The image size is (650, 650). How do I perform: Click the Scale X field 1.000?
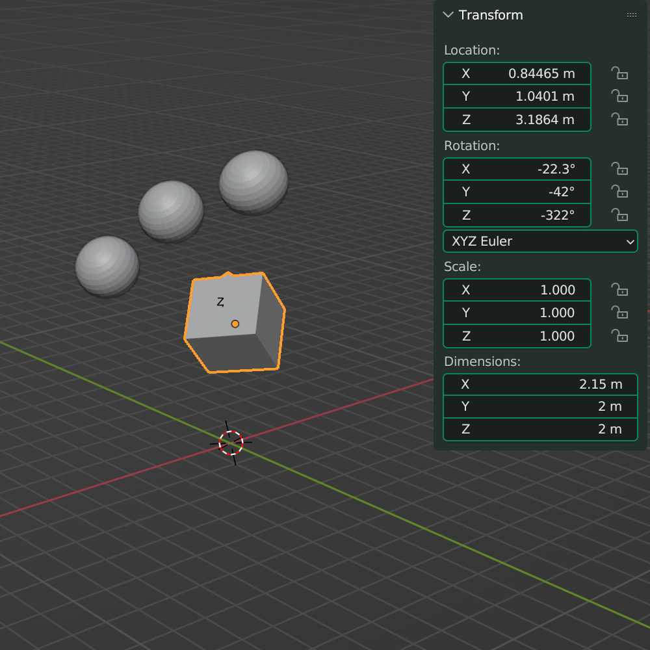517,290
